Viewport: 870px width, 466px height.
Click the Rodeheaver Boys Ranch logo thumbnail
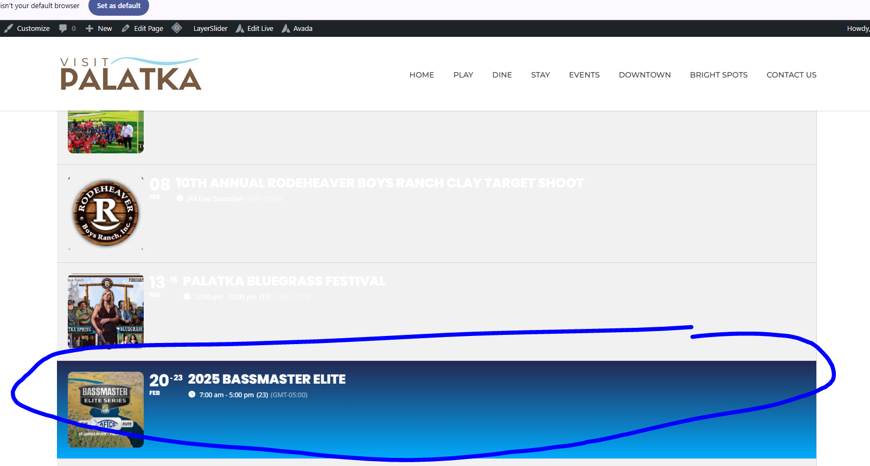(106, 213)
